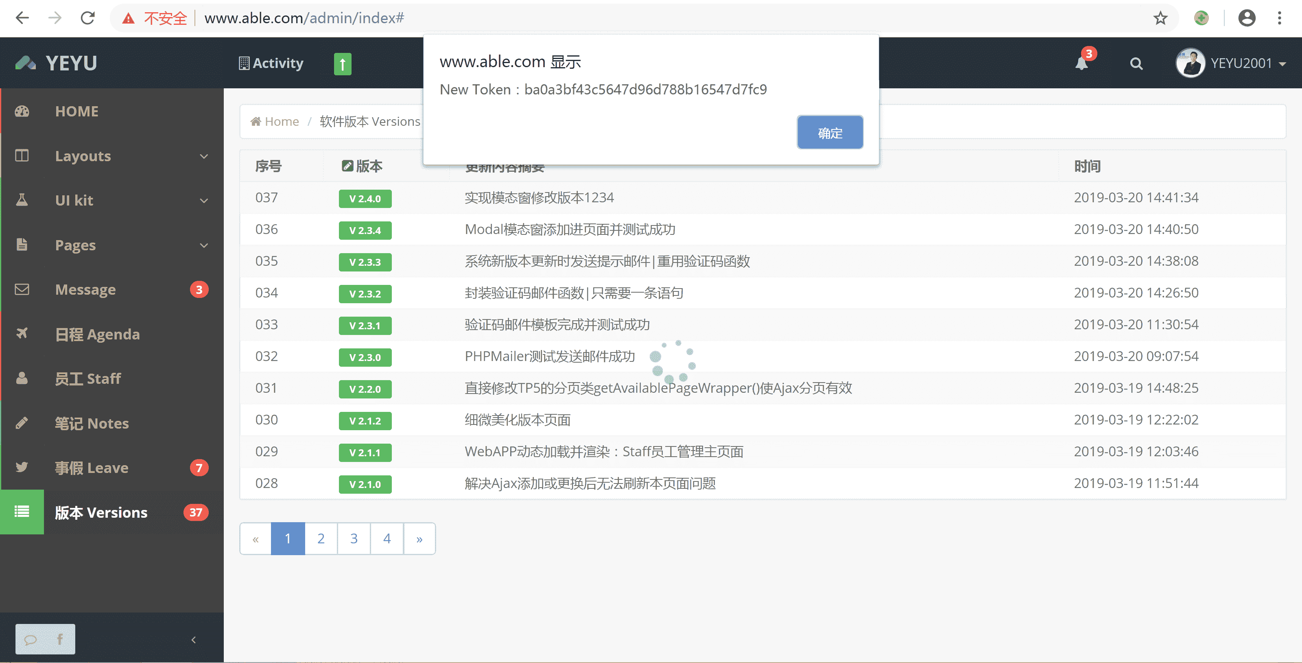
Task: Go to pagination page 3
Action: pyautogui.click(x=354, y=538)
